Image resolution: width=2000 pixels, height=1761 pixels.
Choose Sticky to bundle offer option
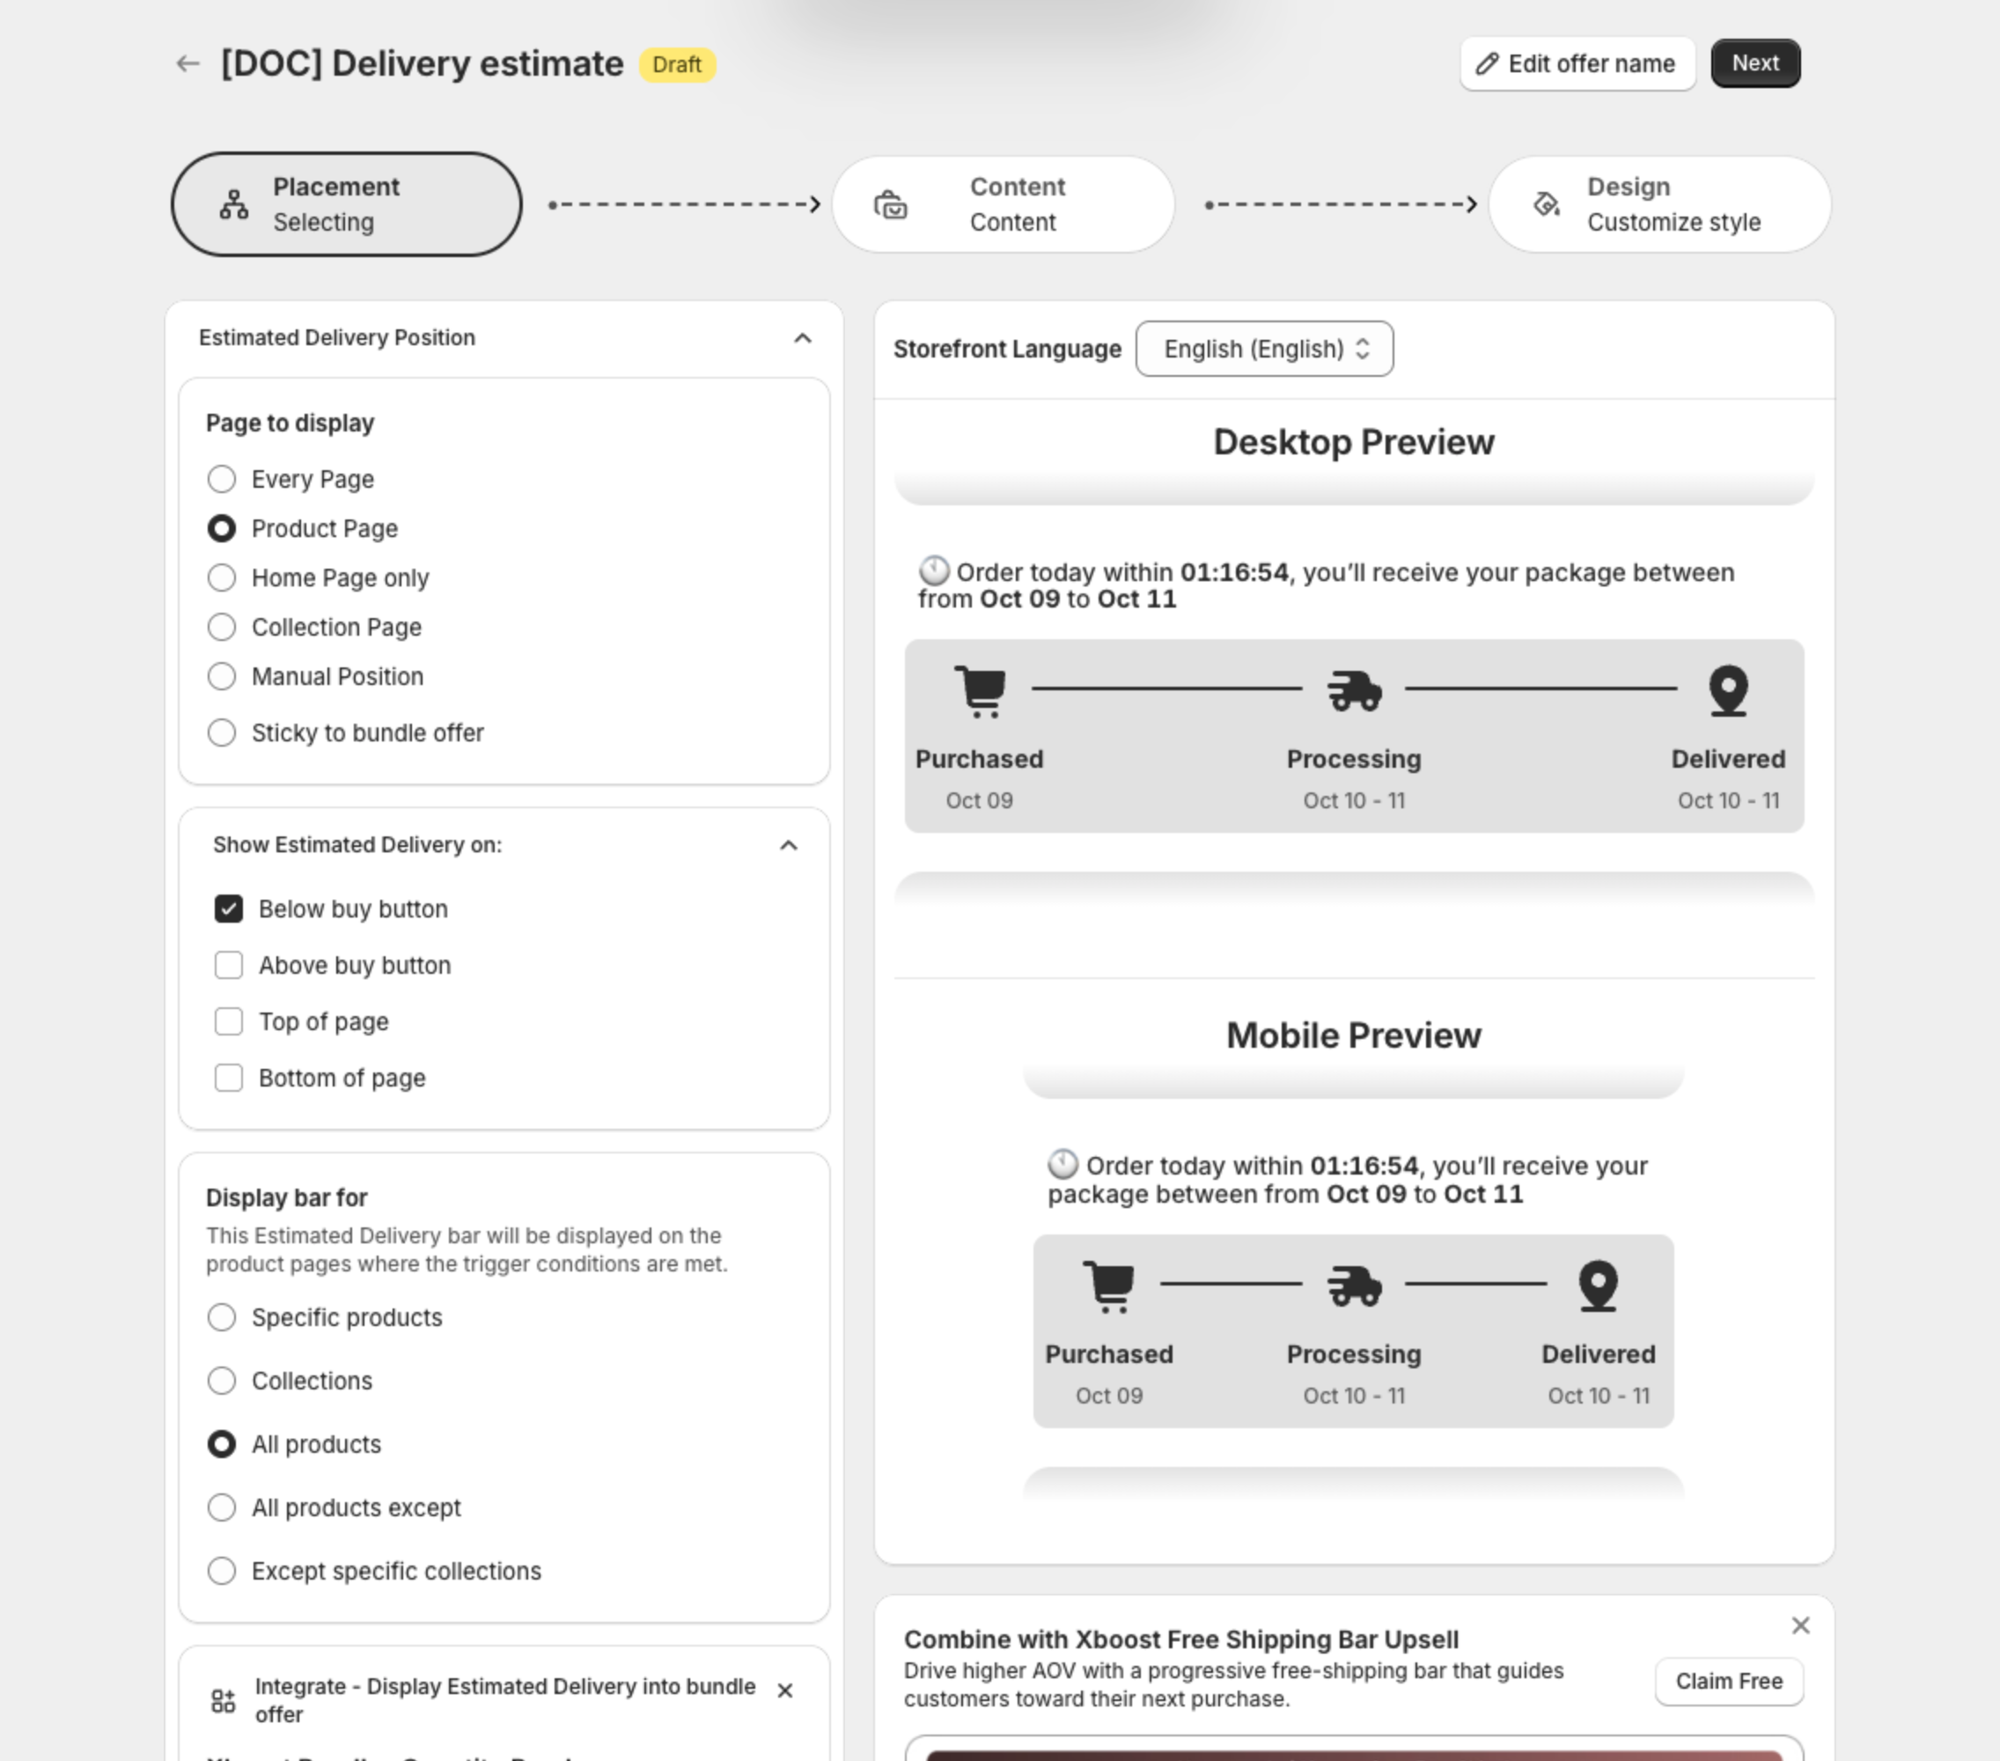coord(222,733)
